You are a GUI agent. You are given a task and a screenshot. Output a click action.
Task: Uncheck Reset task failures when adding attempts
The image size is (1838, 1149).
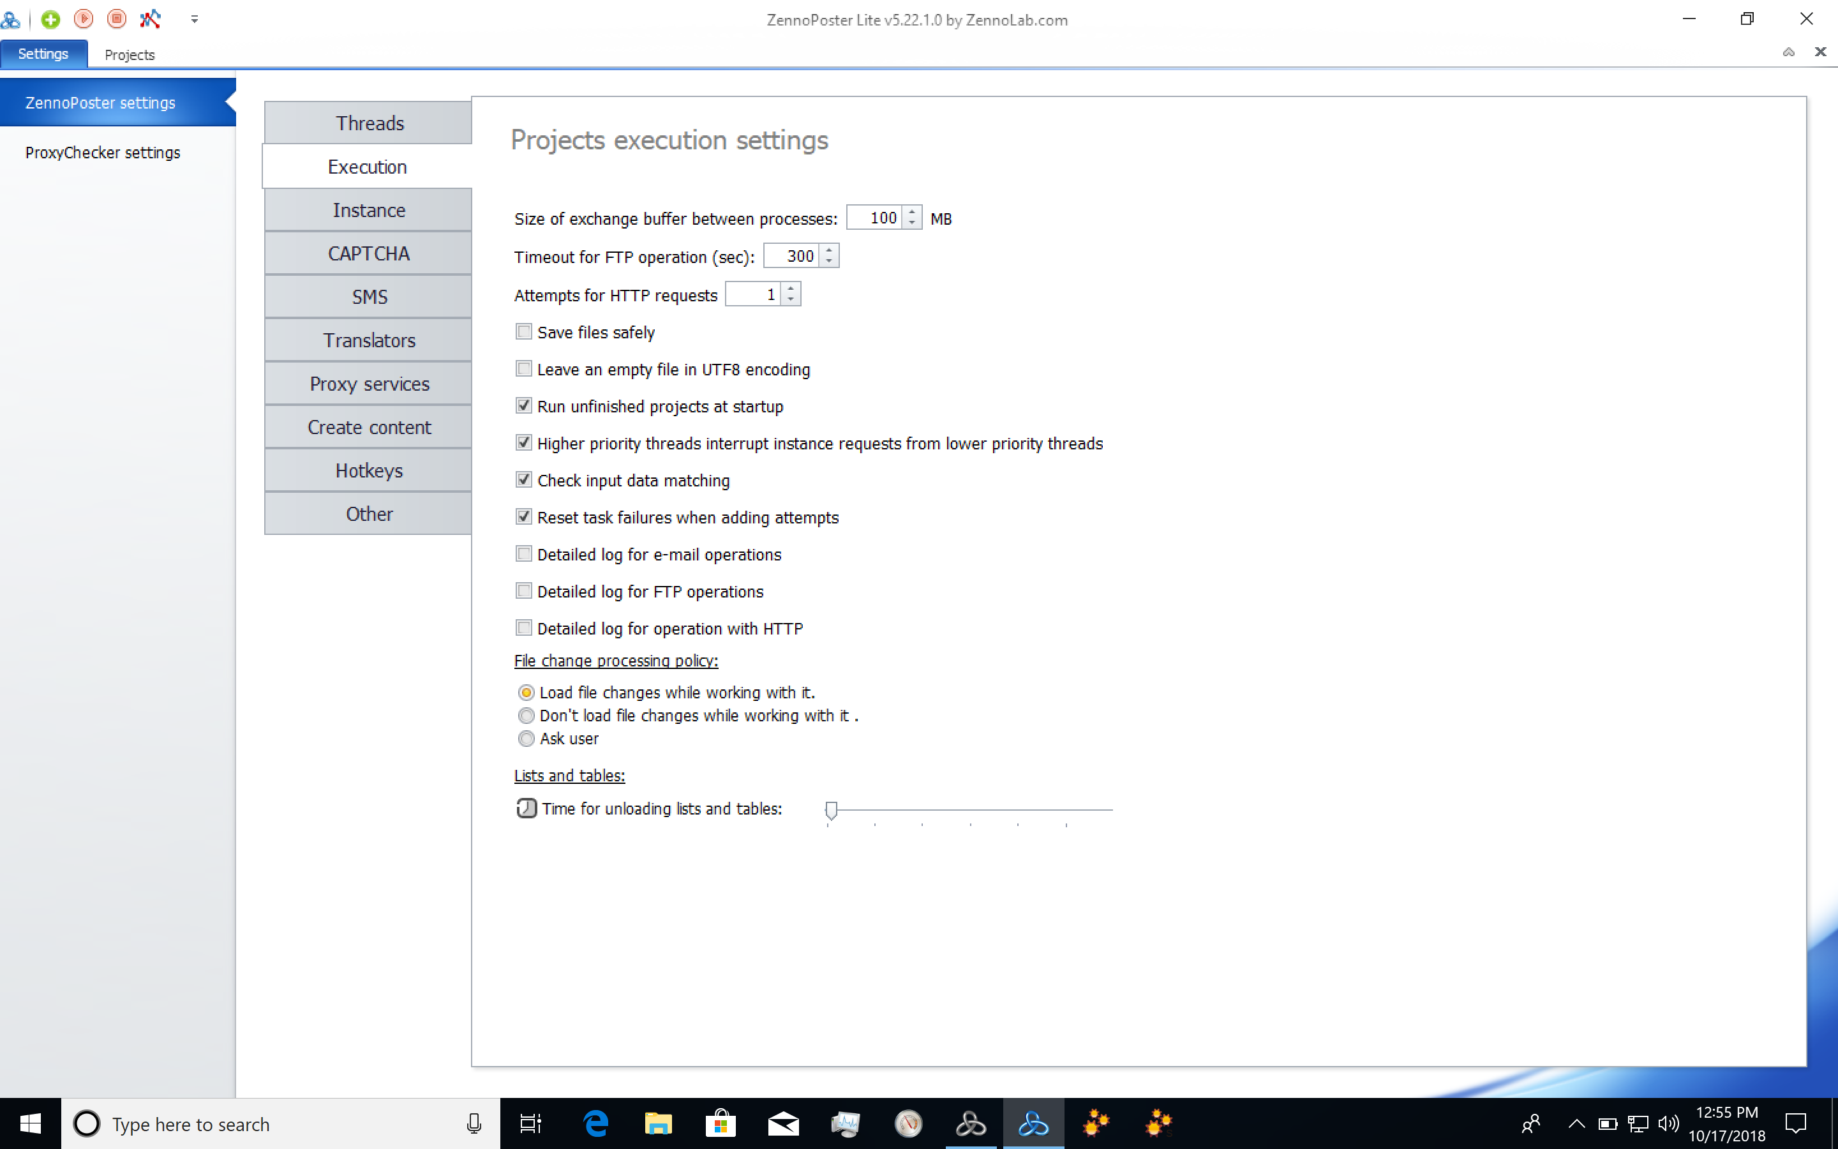(x=523, y=517)
